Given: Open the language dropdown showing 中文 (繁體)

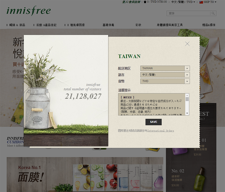Looking at the screenshot, I should click(x=165, y=75).
